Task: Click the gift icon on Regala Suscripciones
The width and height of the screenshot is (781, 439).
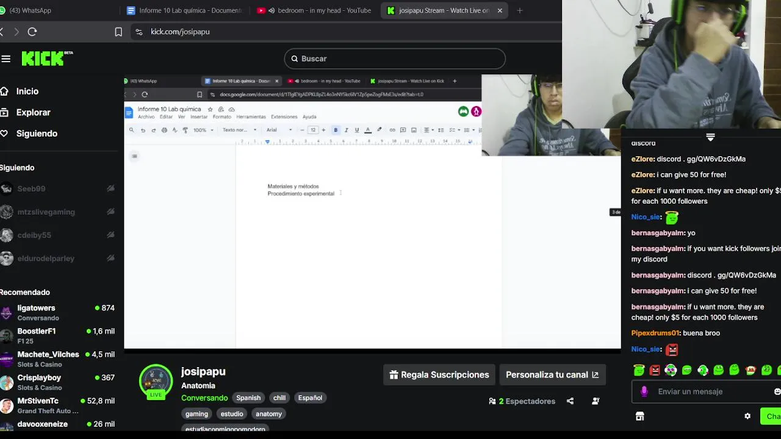Action: (x=394, y=375)
